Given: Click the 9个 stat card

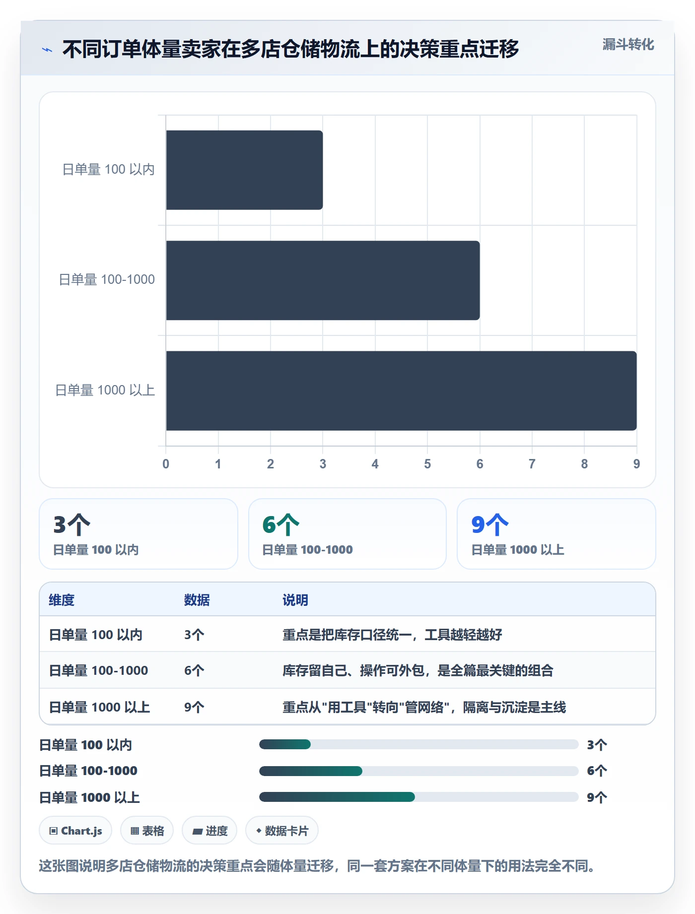Looking at the screenshot, I should point(556,534).
